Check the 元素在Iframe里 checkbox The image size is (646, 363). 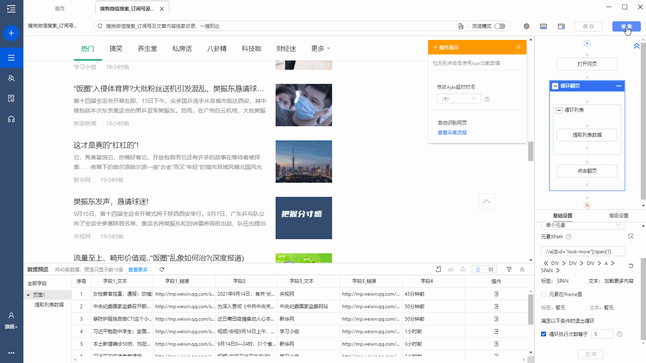pos(544,294)
